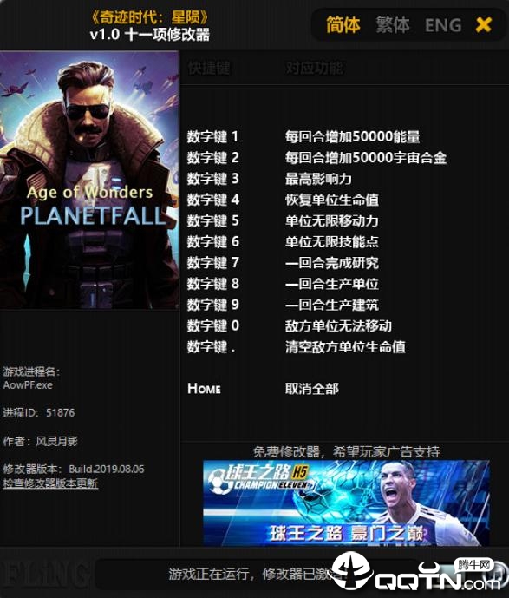The image size is (509, 598).
Task: Select the 恢复单位生命值 option
Action: 332,200
